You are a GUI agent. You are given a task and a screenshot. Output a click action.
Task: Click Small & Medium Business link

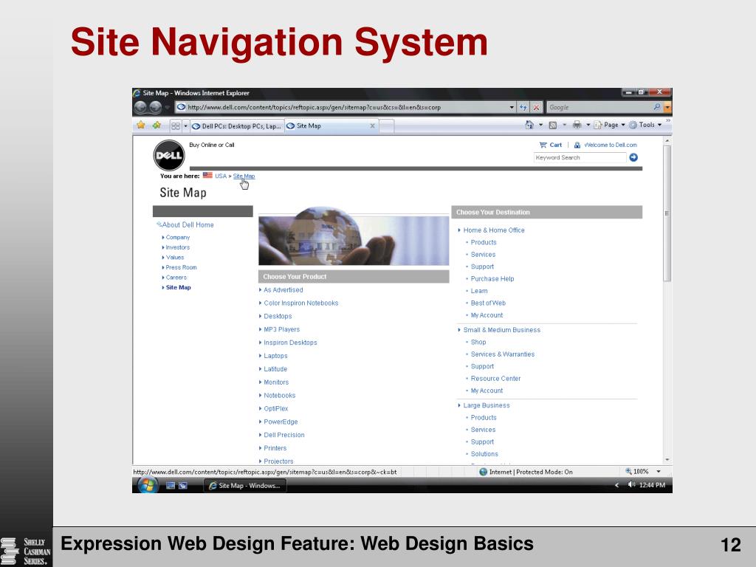[501, 330]
